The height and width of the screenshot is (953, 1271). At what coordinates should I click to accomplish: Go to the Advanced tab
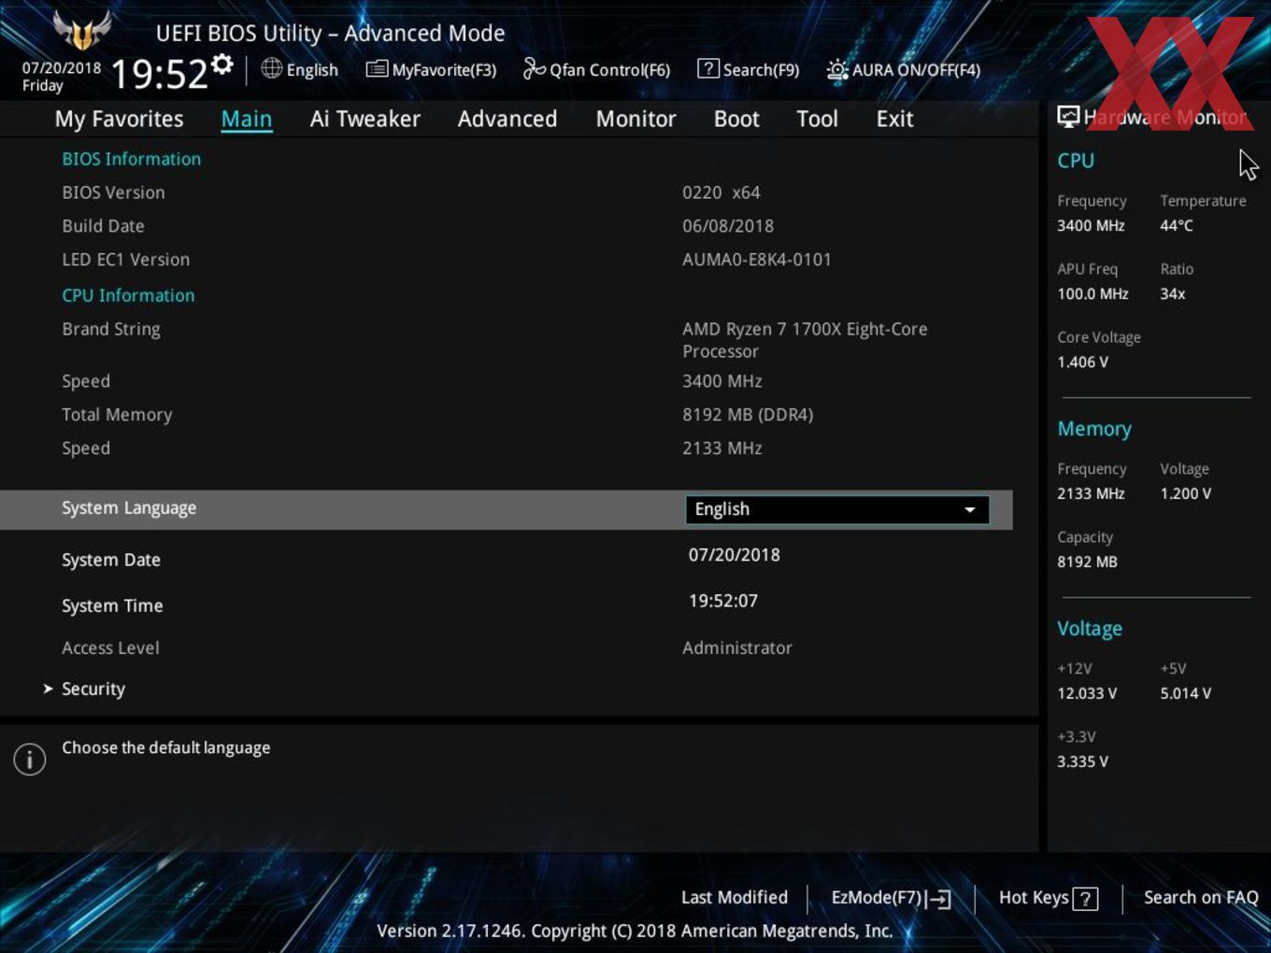(507, 119)
